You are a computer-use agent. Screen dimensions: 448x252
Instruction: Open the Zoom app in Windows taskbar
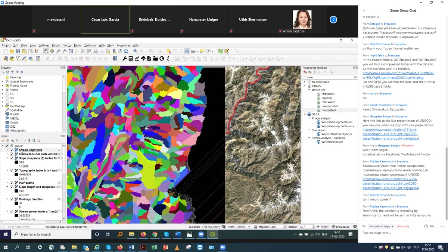(x=223, y=247)
